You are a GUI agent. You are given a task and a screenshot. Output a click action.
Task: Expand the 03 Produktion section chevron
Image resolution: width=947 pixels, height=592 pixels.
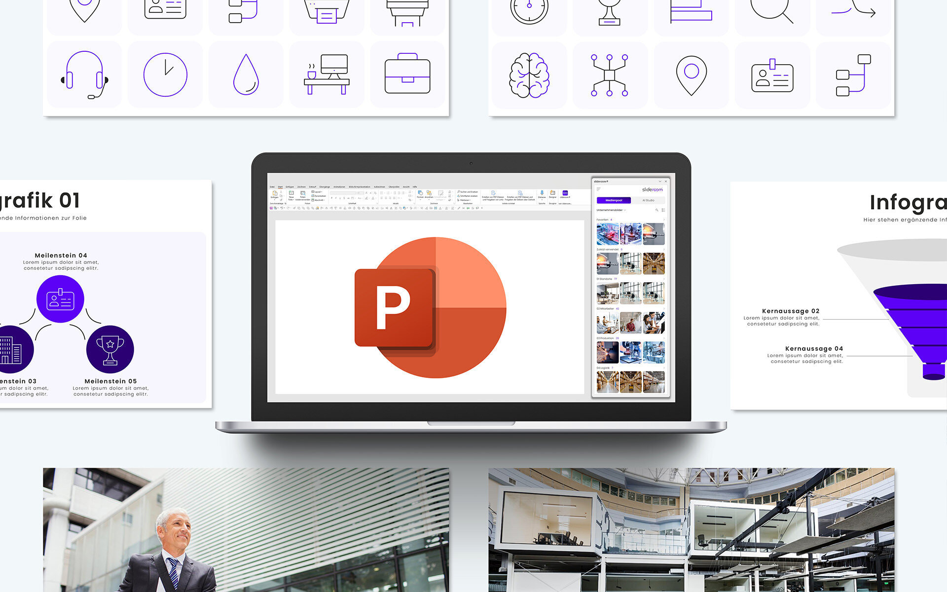point(664,338)
